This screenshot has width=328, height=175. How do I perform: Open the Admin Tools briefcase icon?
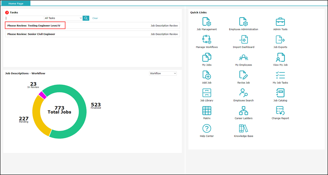[x=280, y=21]
